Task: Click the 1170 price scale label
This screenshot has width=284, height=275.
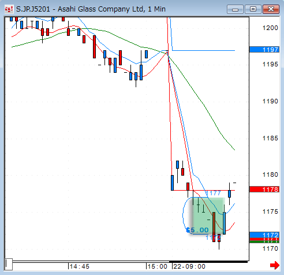Action: tap(270, 248)
